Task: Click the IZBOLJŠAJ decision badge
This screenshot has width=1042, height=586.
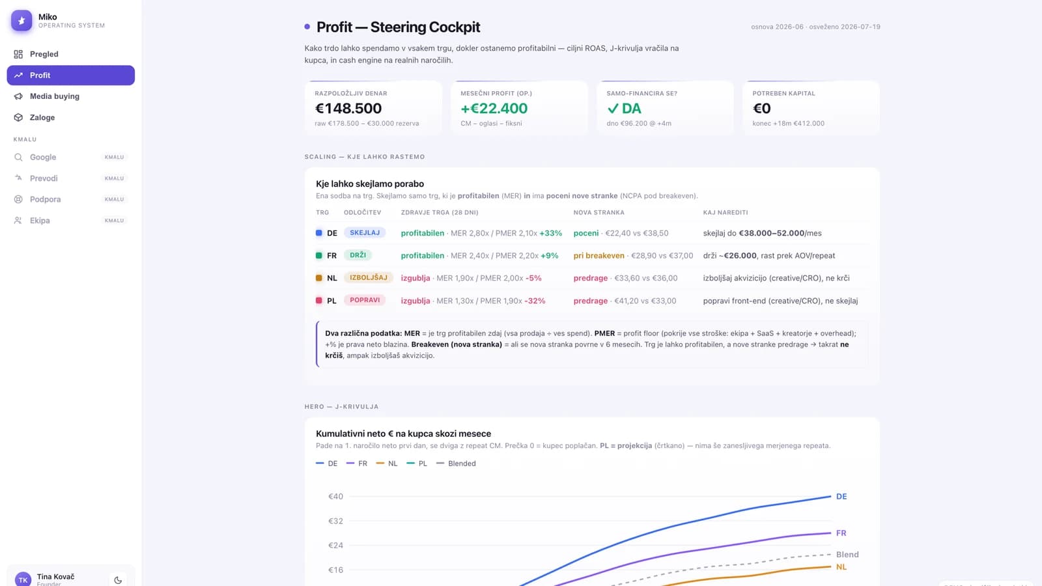Action: [369, 277]
